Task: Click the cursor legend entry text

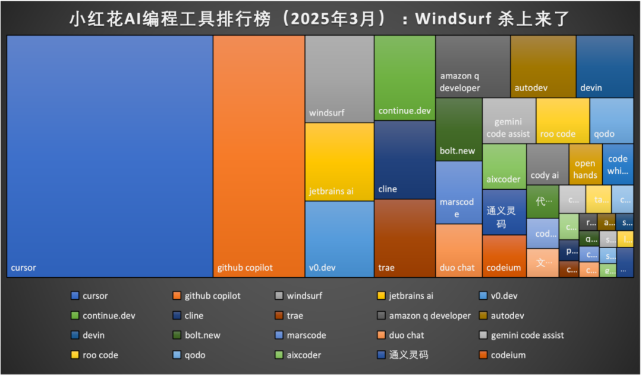Action: pos(95,296)
